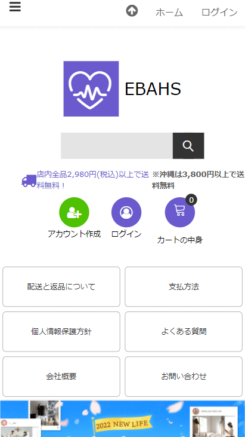Viewport: 245px width, 437px height.
Task: Click the purple delivery truck icon
Action: coord(29,181)
